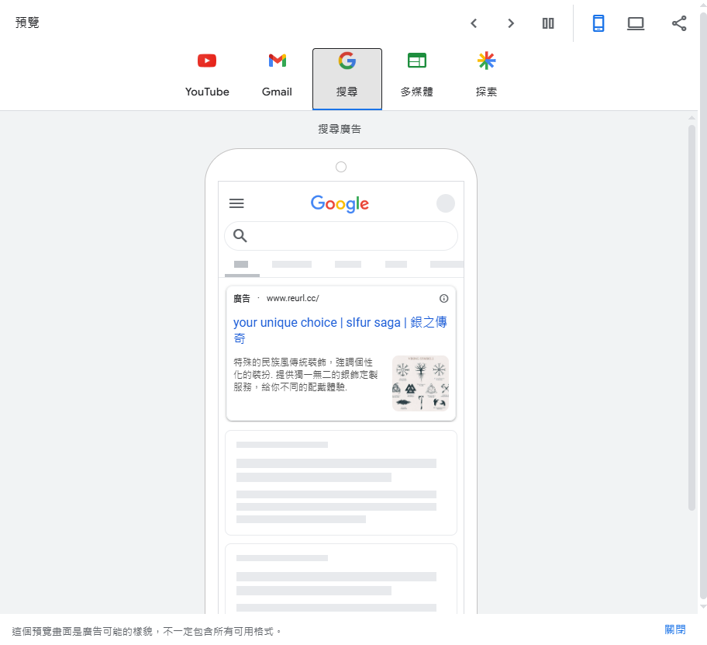Viewport: 707px width, 645px height.
Task: Click inside the Google search box
Action: [341, 236]
